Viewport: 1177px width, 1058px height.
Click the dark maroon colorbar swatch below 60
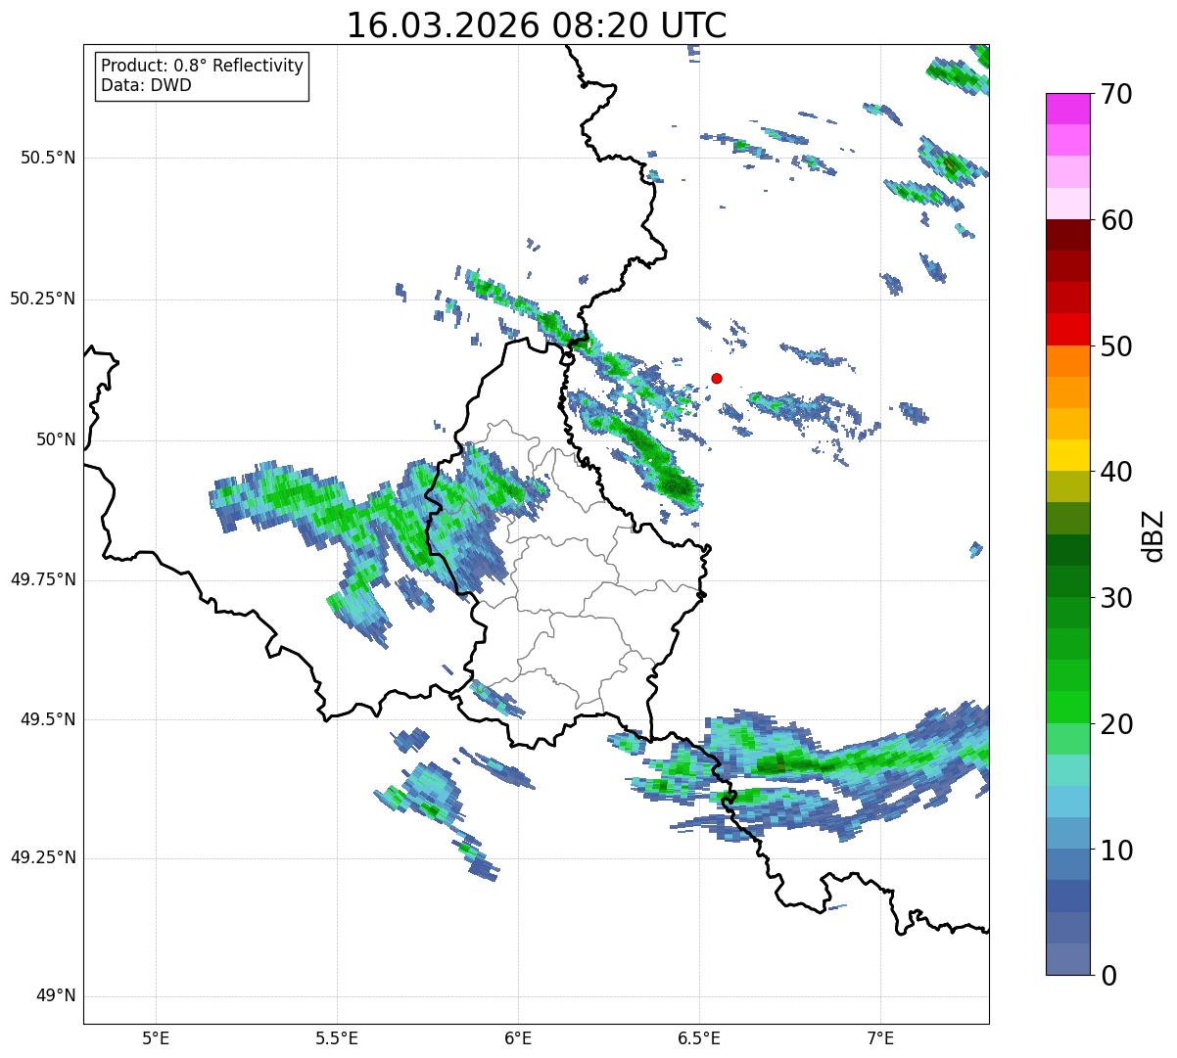point(1066,235)
